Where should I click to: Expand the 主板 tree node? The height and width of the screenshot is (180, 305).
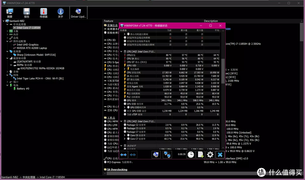[x=7, y=31]
